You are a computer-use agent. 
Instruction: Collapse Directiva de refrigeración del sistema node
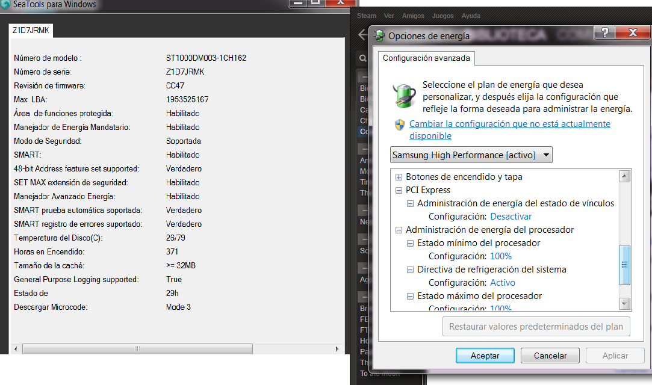pyautogui.click(x=410, y=270)
